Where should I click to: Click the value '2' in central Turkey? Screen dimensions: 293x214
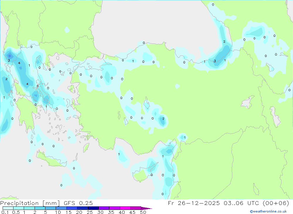pos(163,119)
